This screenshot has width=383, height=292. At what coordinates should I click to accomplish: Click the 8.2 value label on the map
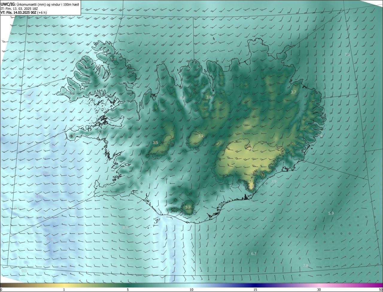183,98
